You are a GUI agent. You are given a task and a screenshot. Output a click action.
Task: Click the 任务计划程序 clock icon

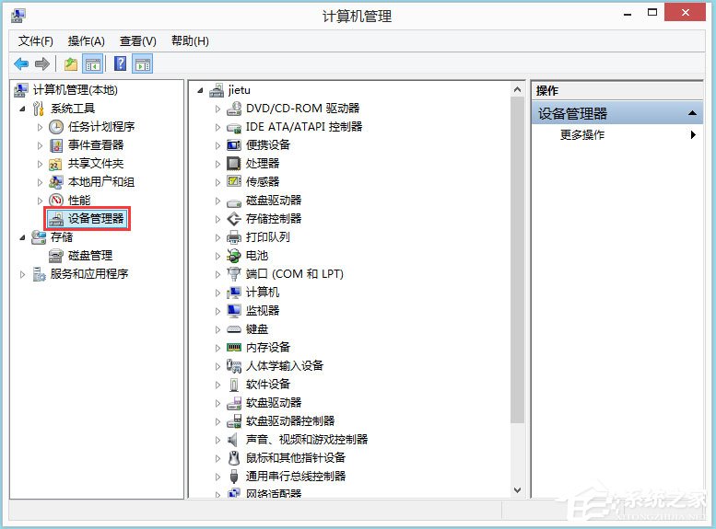(x=55, y=127)
